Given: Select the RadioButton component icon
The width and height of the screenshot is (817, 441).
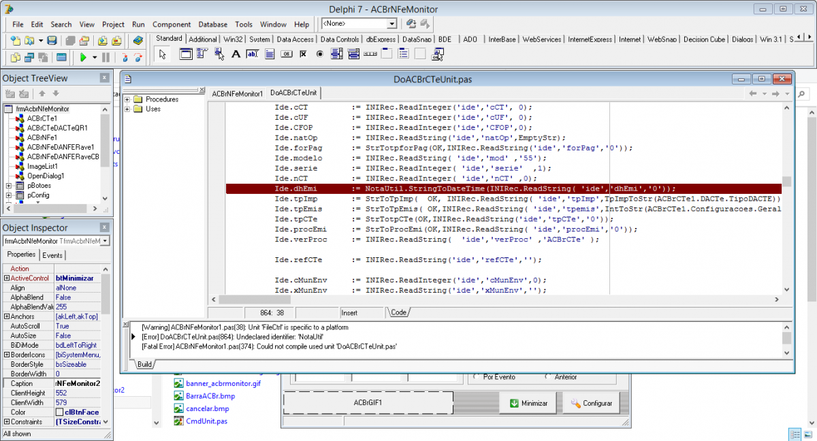Looking at the screenshot, I should (319, 54).
